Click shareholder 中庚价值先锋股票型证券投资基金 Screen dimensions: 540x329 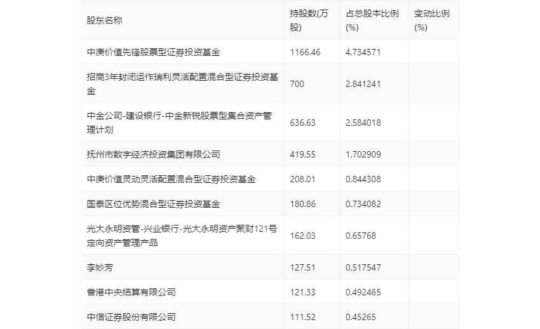pos(153,52)
